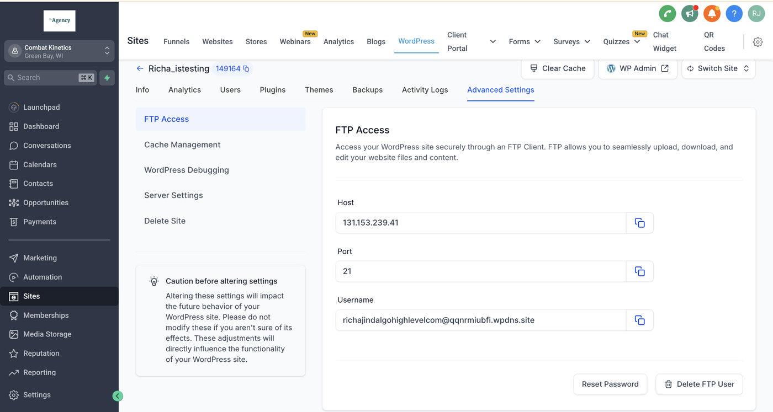The width and height of the screenshot is (773, 412).
Task: Copy the FTP Host address
Action: pos(639,223)
